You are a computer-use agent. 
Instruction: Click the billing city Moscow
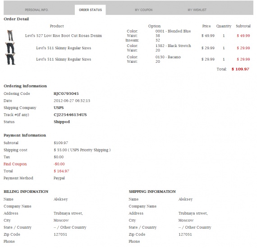click(x=61, y=220)
